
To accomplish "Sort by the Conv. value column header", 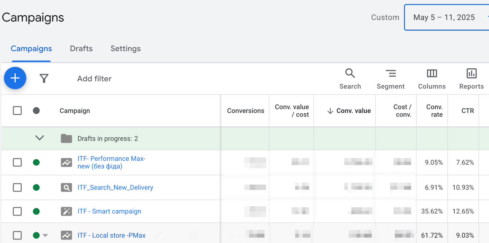I will tap(353, 111).
